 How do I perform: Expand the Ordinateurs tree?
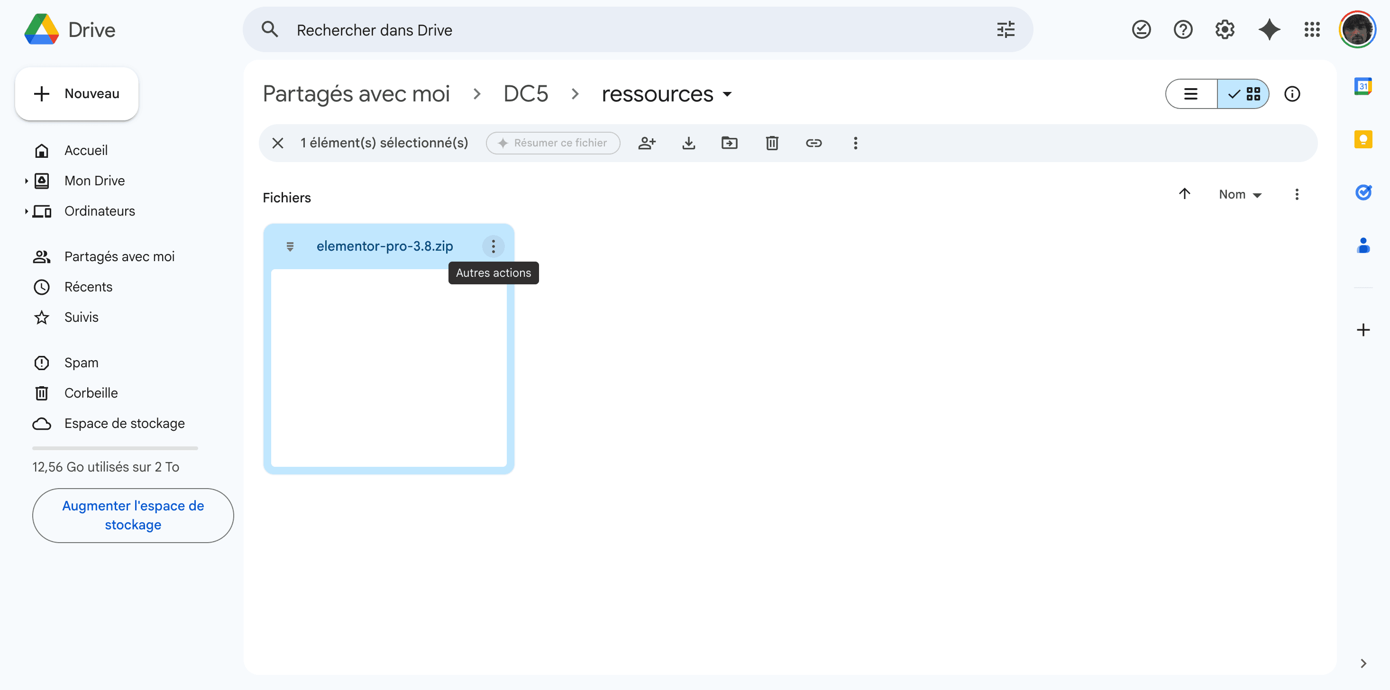[x=26, y=211]
